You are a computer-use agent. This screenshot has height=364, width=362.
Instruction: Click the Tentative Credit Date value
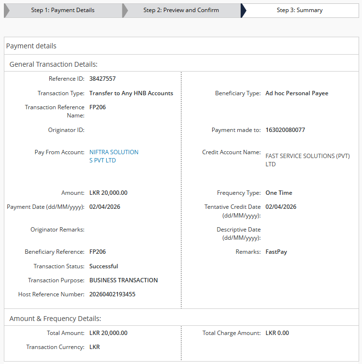(x=281, y=207)
